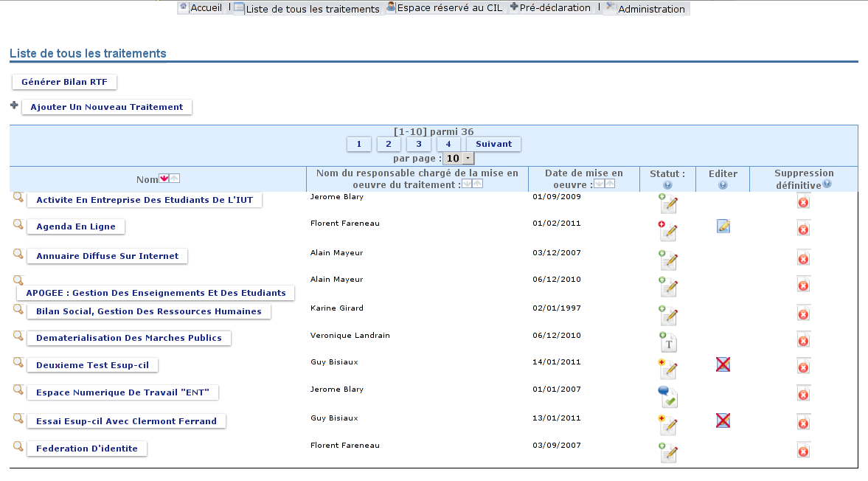Click crossed-out edit icon for Deuxieme Test Esup-cil
Image resolution: width=868 pixels, height=481 pixels.
click(723, 364)
